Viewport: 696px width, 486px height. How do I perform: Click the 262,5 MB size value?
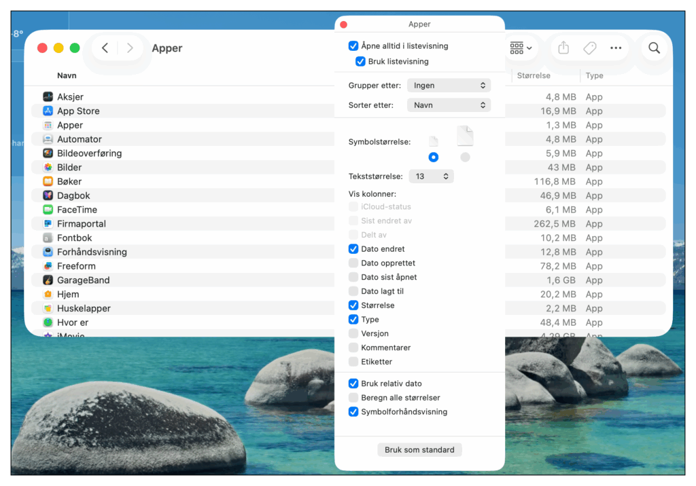(x=555, y=224)
